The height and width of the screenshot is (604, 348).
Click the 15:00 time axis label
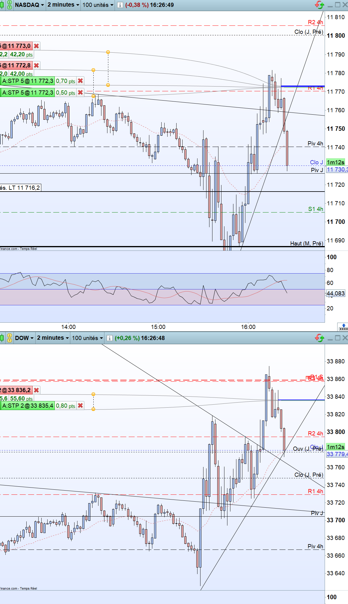pyautogui.click(x=158, y=327)
